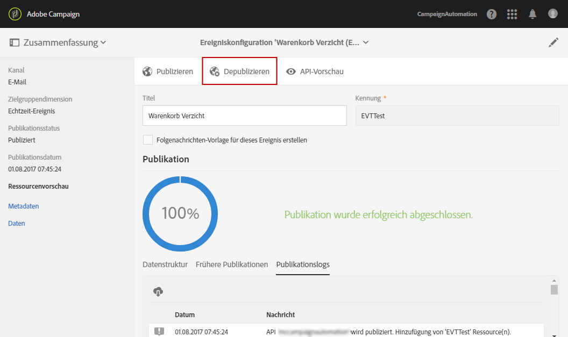
Task: Click the cloud download logs icon
Action: (x=158, y=291)
